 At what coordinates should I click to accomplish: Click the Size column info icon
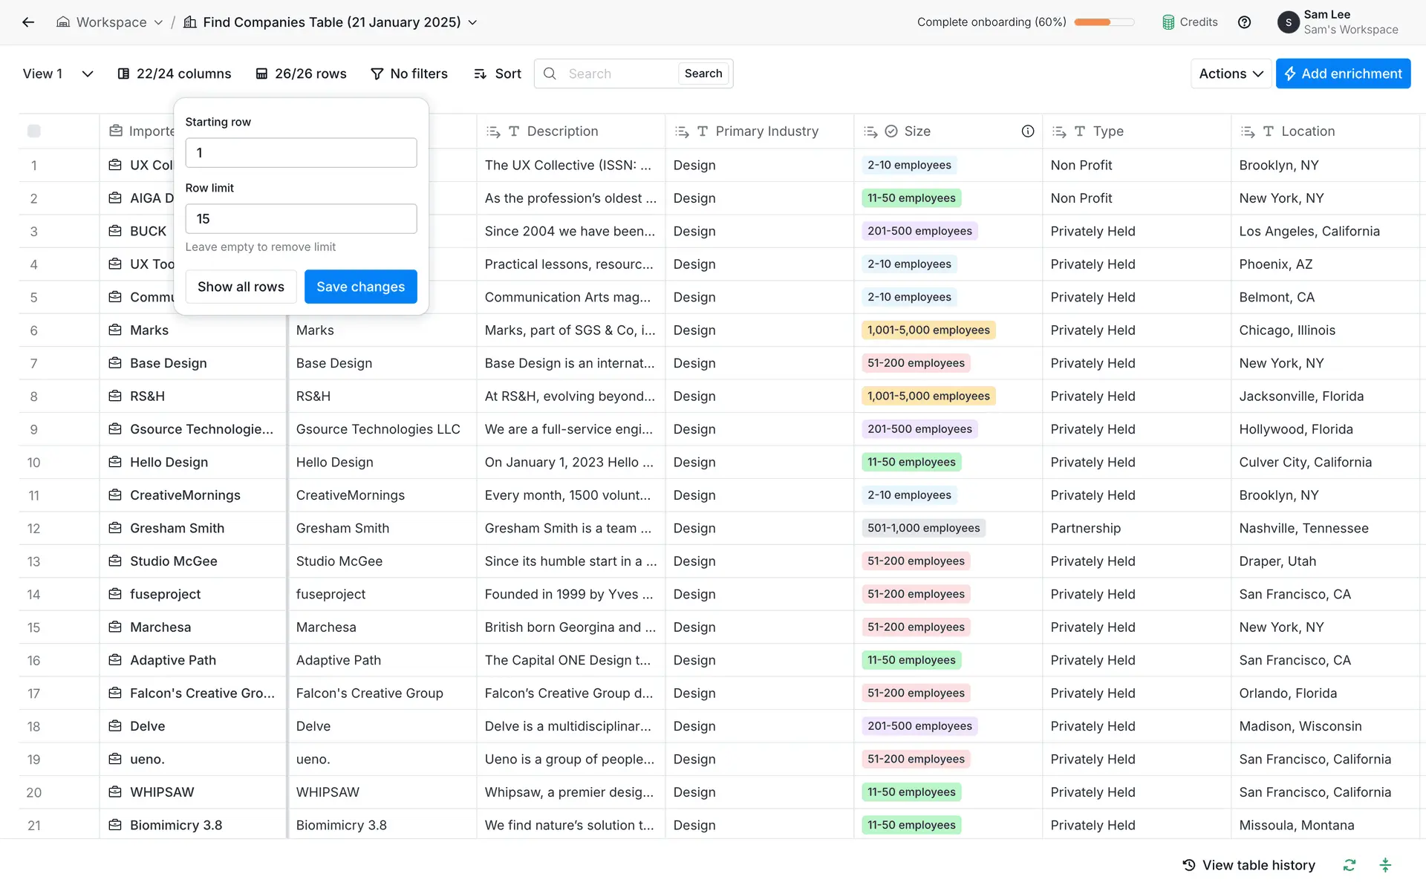(x=1027, y=131)
